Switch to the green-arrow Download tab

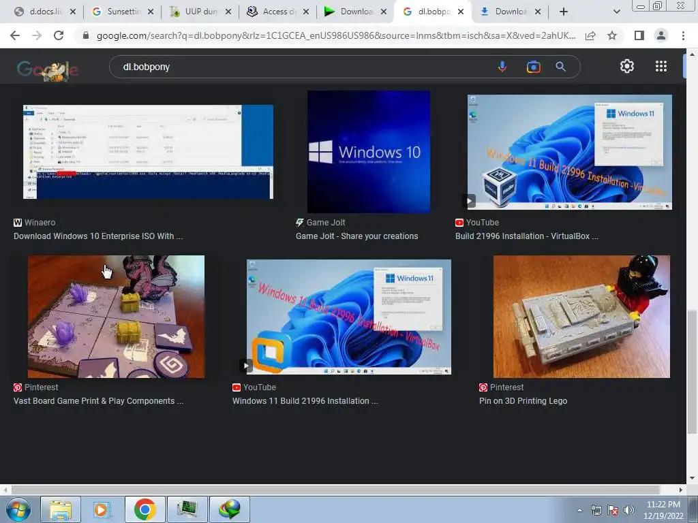point(354,12)
